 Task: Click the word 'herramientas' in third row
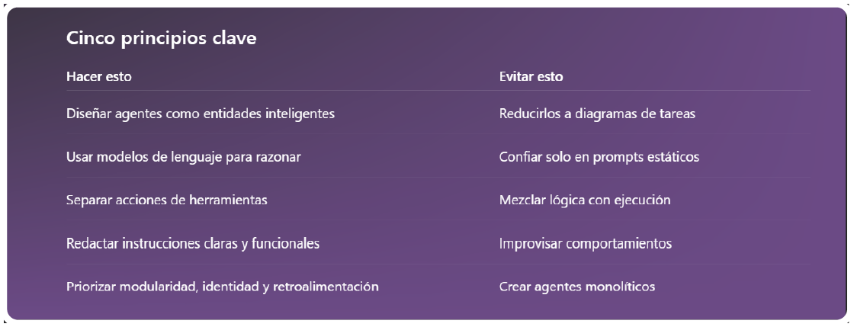[228, 200]
